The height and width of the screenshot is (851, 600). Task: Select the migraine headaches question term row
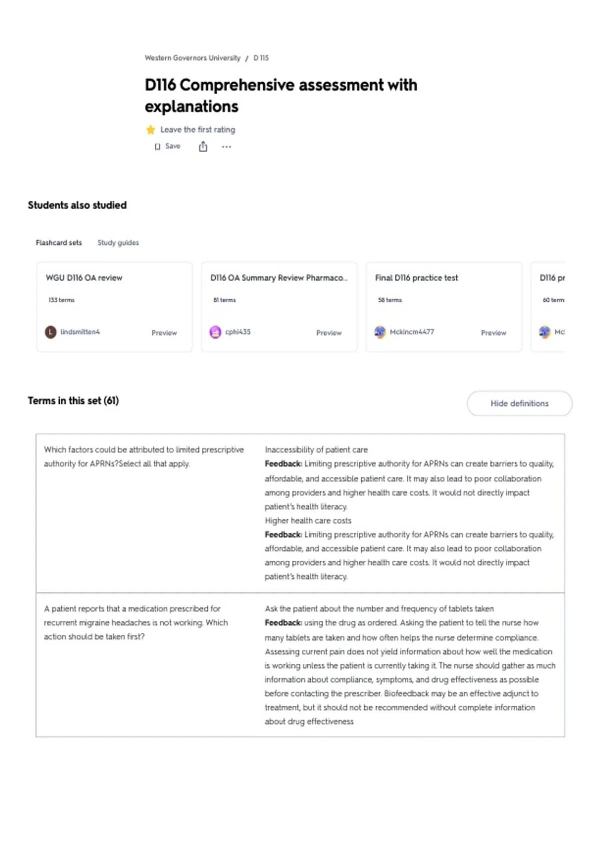pyautogui.click(x=300, y=665)
